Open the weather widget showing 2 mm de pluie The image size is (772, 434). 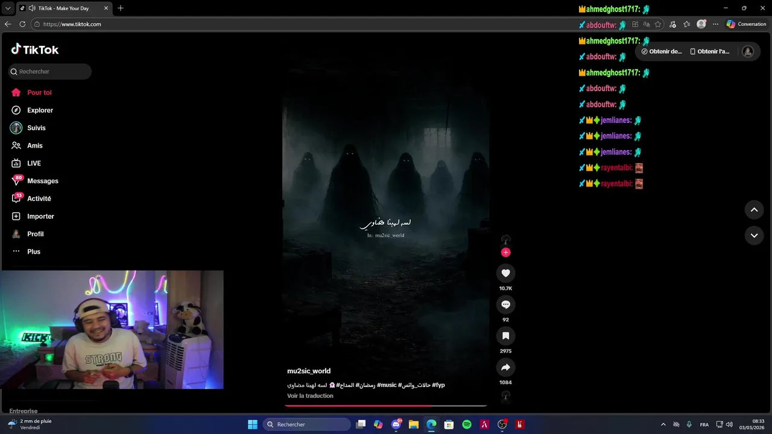(x=30, y=424)
